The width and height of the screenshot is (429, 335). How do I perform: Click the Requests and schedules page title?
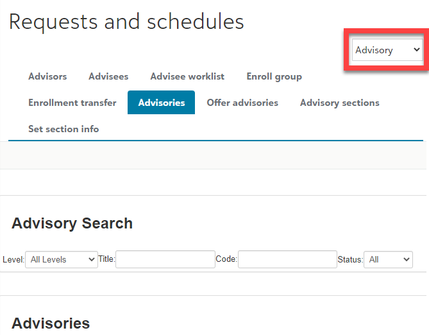tap(126, 22)
